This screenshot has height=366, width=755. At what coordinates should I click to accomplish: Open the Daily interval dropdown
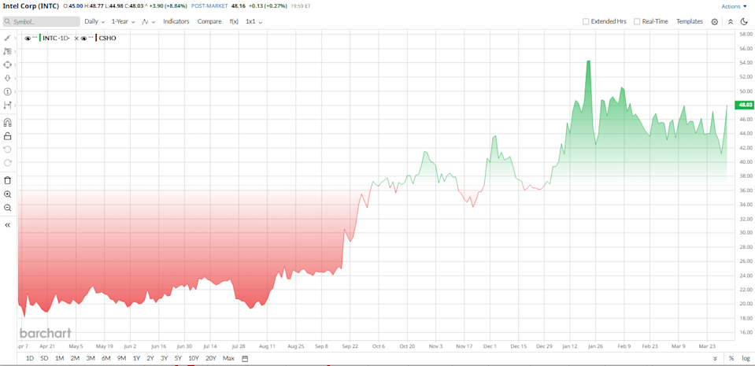(x=94, y=22)
